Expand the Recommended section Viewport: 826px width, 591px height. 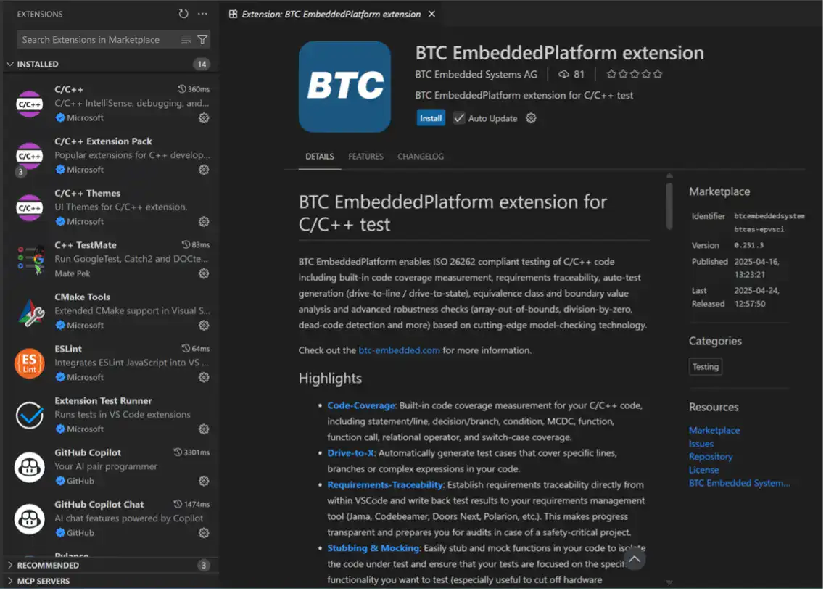[x=10, y=565]
